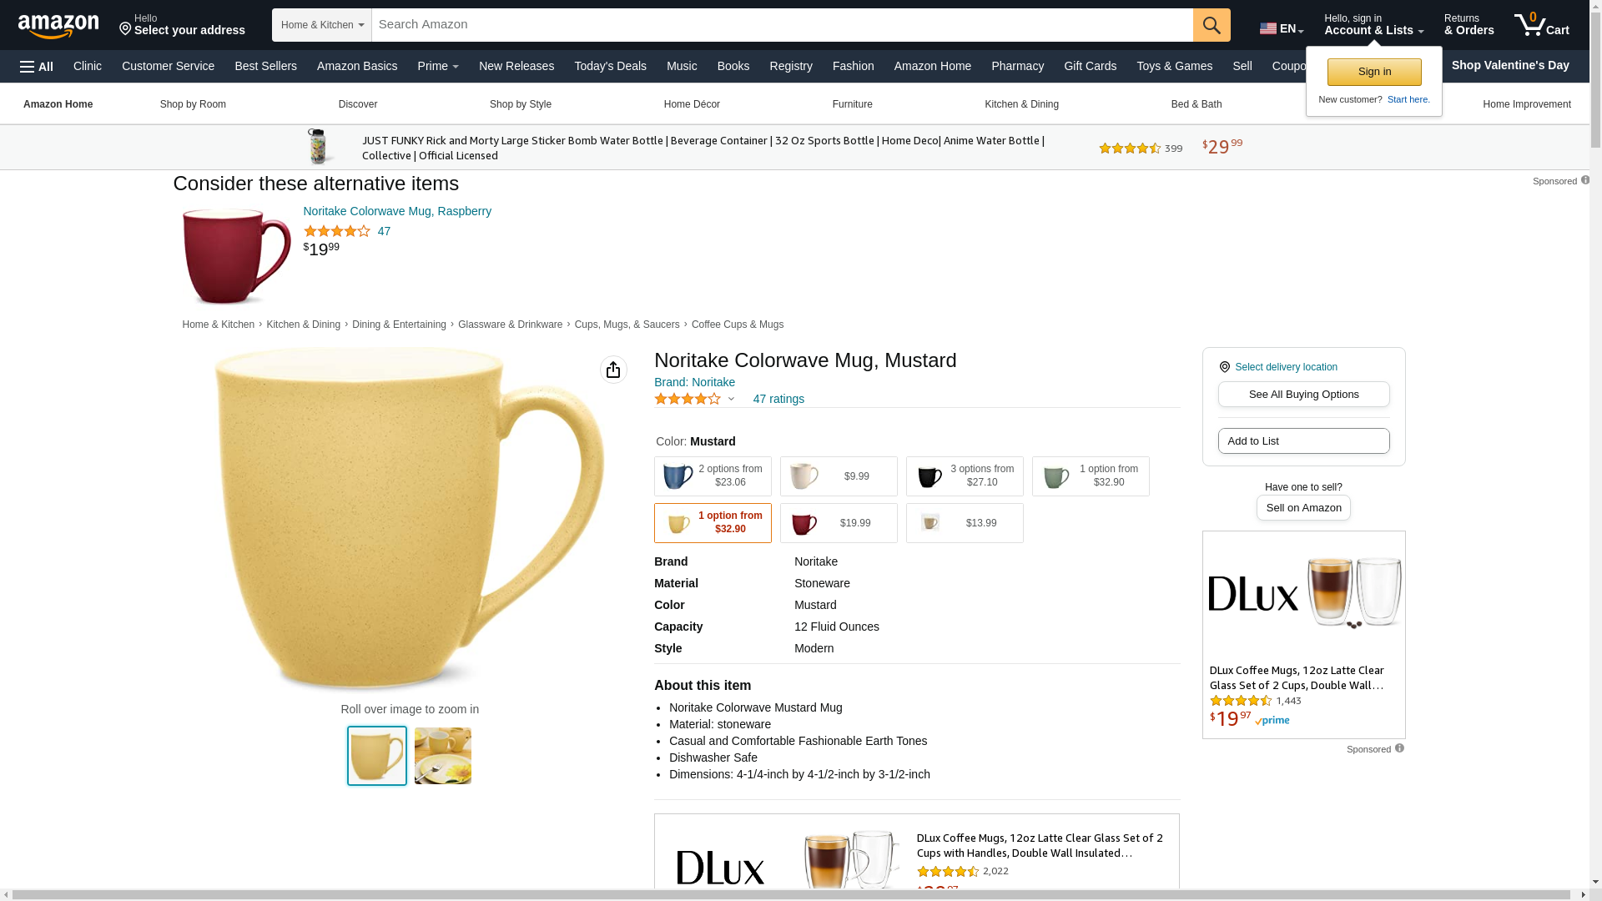Click the EN language flag selector
The image size is (1602, 901).
point(1281,28)
